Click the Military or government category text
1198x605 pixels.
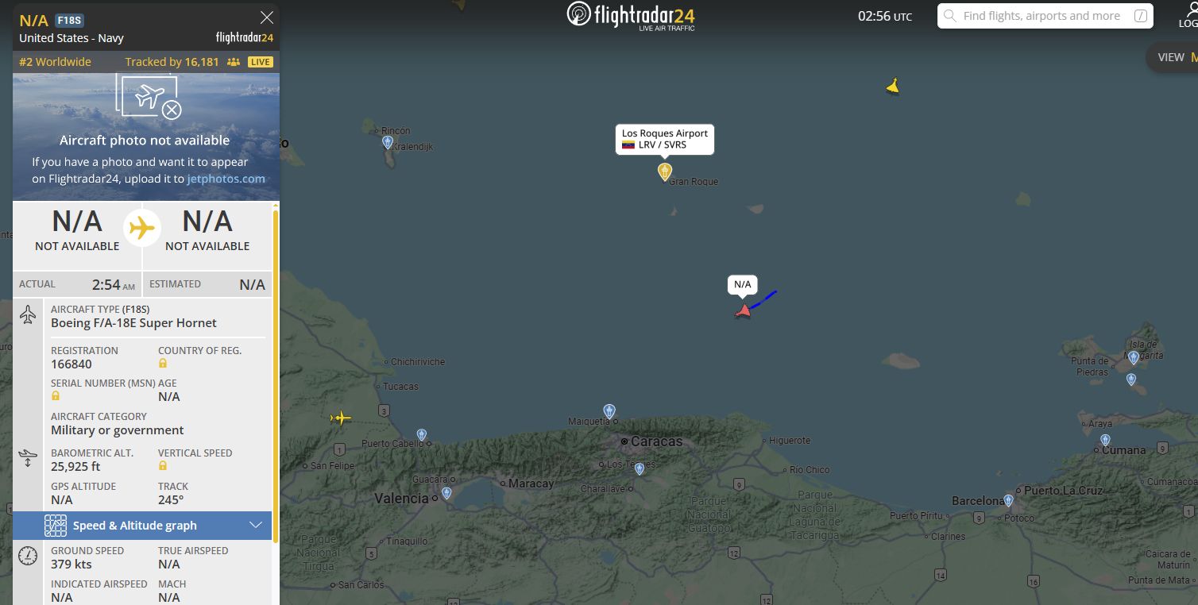118,430
